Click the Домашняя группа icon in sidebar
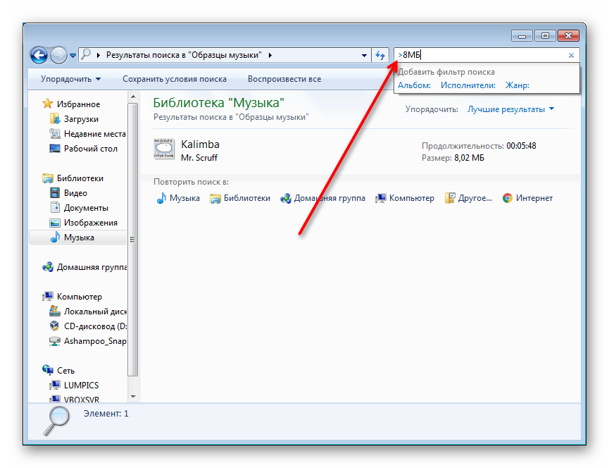The height and width of the screenshot is (468, 609). point(47,267)
